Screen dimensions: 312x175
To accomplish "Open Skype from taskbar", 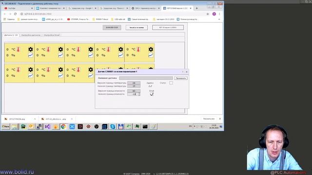I will coord(113,126).
